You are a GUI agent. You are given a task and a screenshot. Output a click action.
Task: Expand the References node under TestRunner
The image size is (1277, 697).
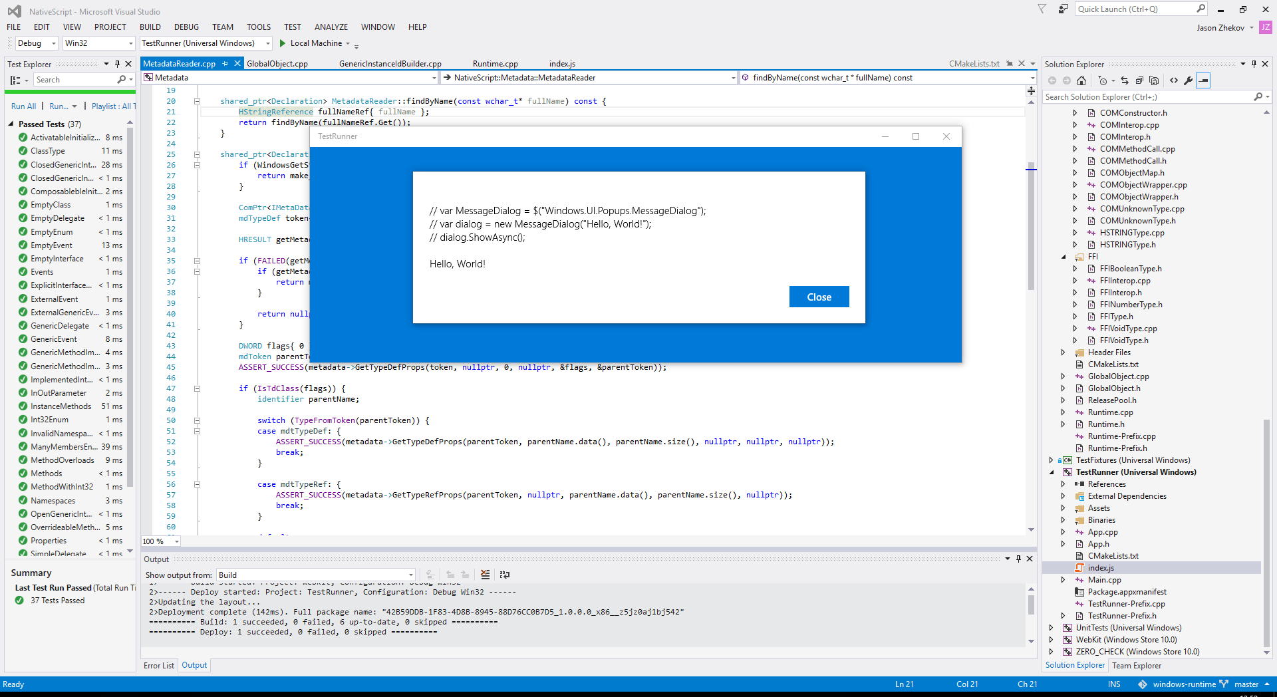tap(1063, 484)
